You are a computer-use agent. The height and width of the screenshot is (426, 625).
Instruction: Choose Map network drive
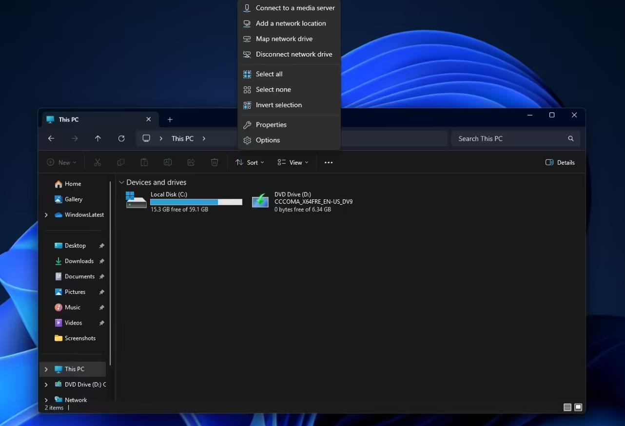pyautogui.click(x=289, y=39)
